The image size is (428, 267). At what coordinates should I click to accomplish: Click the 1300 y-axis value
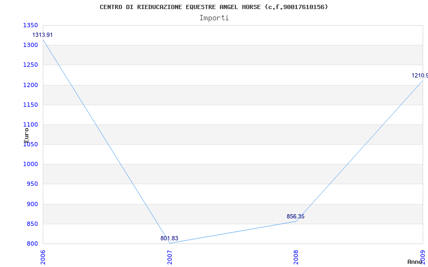pyautogui.click(x=30, y=45)
